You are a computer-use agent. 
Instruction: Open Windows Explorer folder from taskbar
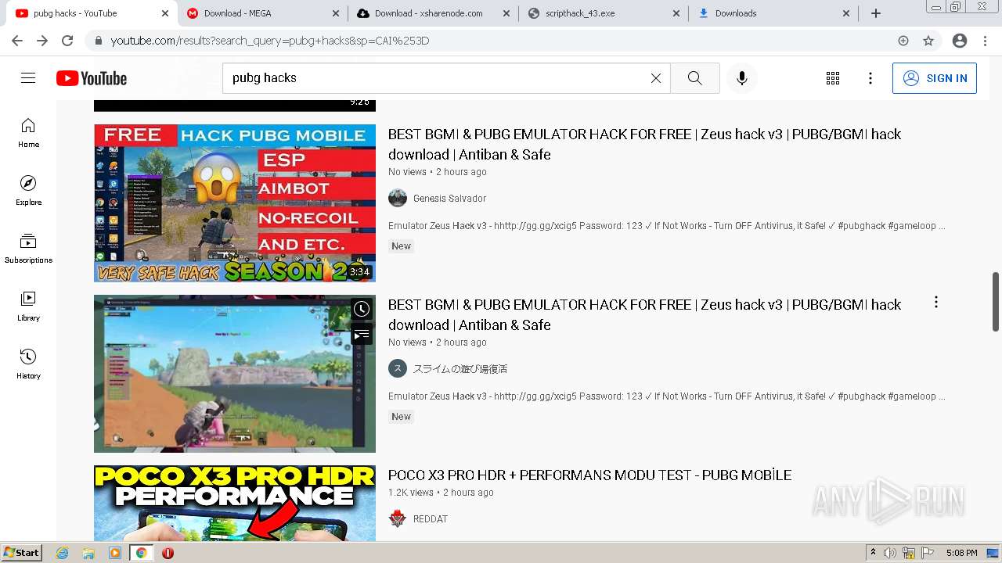tap(88, 553)
